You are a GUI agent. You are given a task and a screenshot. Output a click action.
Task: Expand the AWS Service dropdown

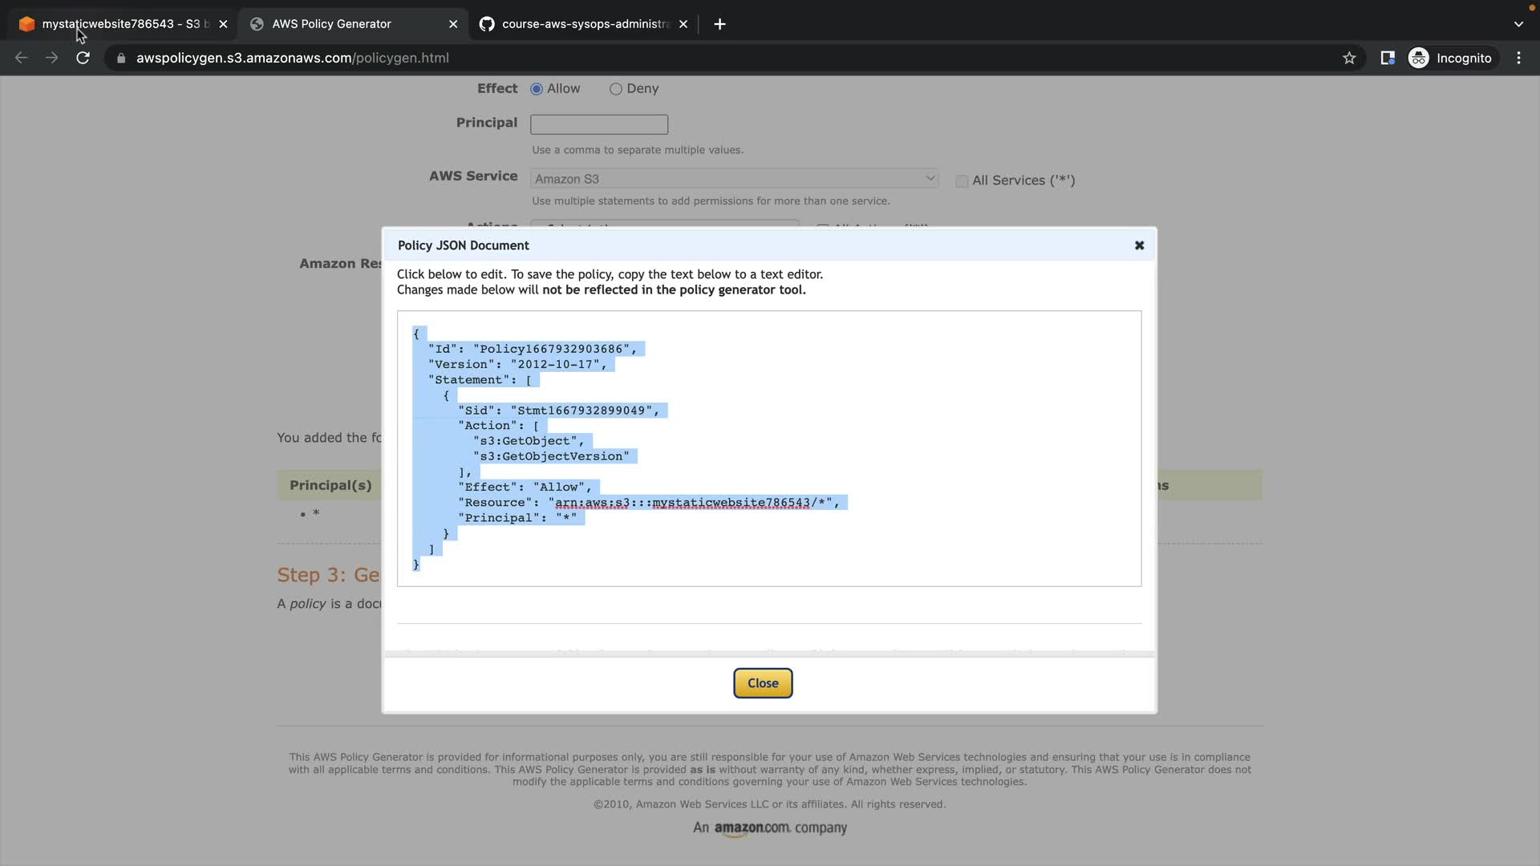click(733, 179)
